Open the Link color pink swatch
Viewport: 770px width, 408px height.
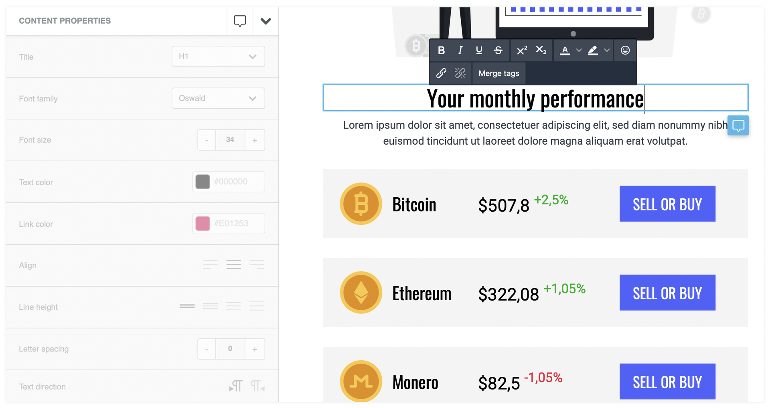pyautogui.click(x=203, y=224)
